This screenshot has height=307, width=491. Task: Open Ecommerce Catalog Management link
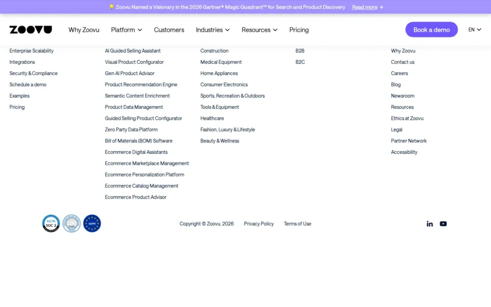click(x=141, y=186)
